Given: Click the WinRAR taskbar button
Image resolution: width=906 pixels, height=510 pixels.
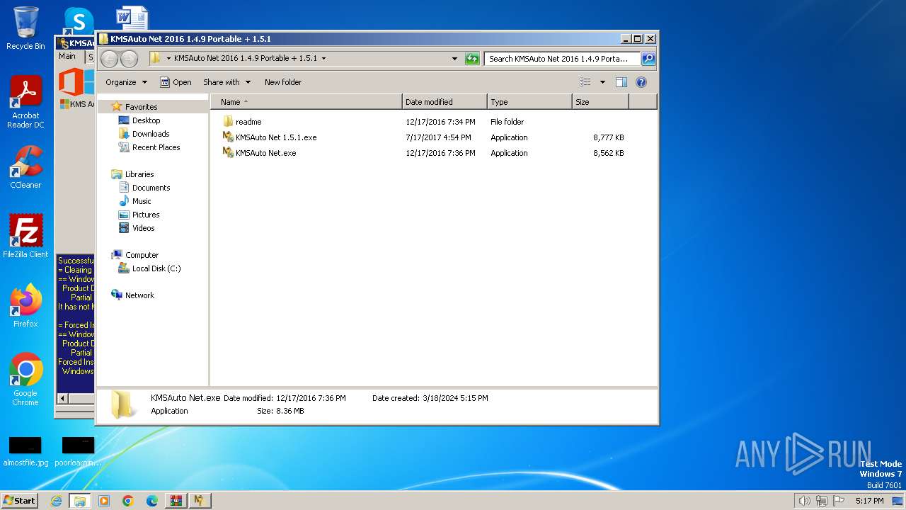Looking at the screenshot, I should coord(176,501).
